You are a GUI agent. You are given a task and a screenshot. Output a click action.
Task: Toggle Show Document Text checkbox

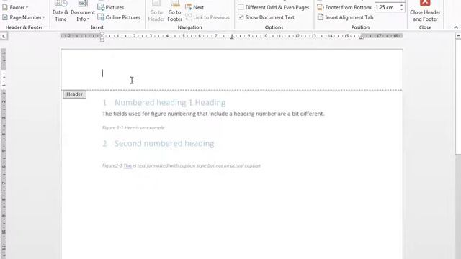point(241,17)
